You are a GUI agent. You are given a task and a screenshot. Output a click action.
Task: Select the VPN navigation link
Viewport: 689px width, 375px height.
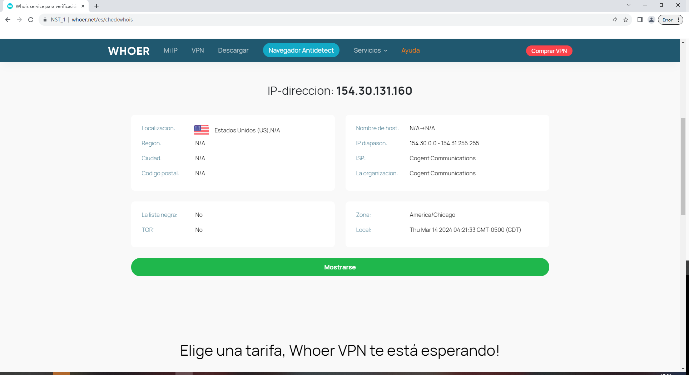198,50
